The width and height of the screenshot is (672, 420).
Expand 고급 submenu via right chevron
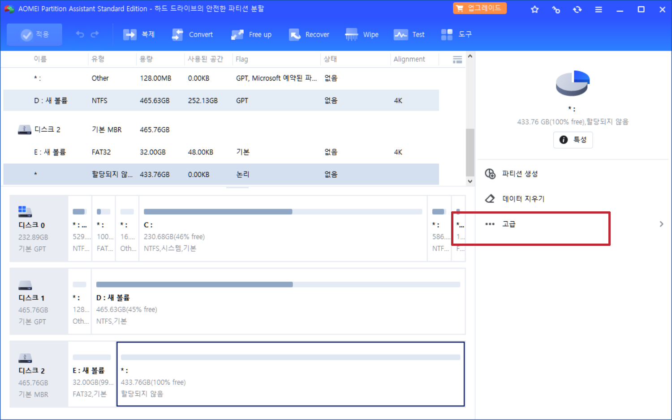662,224
